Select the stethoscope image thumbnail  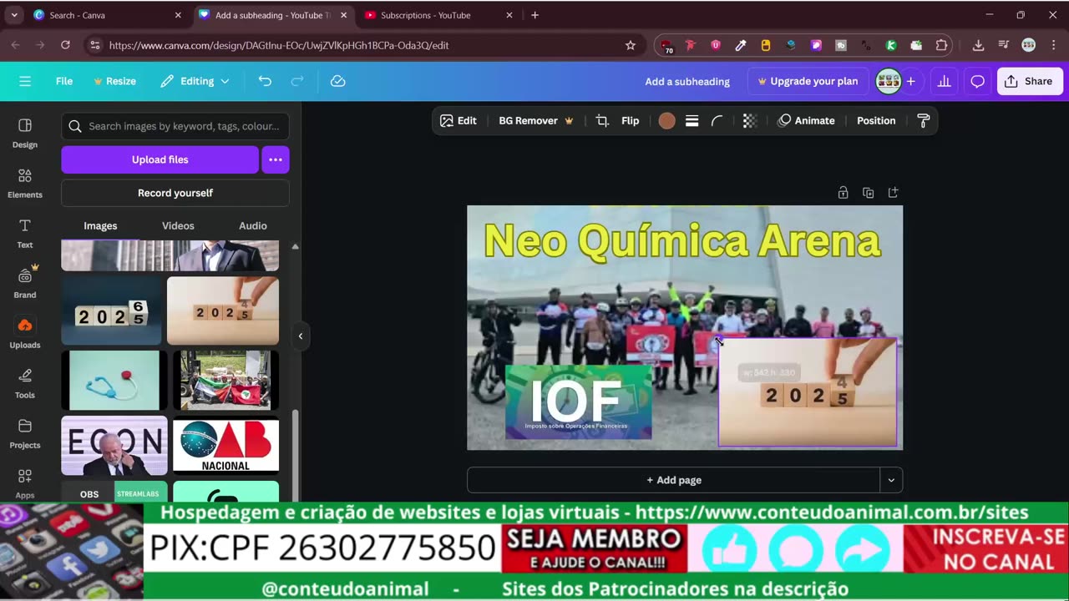tap(114, 381)
